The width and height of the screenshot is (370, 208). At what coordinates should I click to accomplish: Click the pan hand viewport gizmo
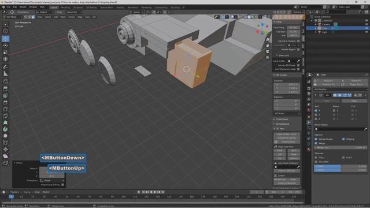click(267, 45)
